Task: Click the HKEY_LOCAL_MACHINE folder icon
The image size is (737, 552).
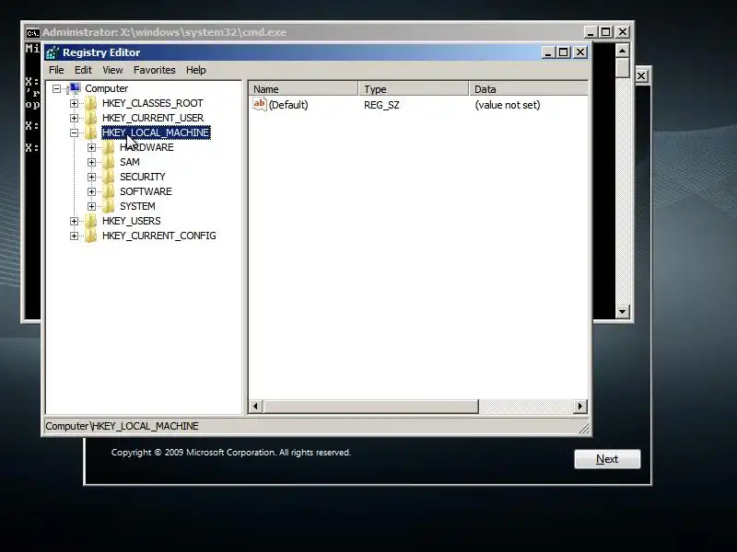Action: pos(90,132)
